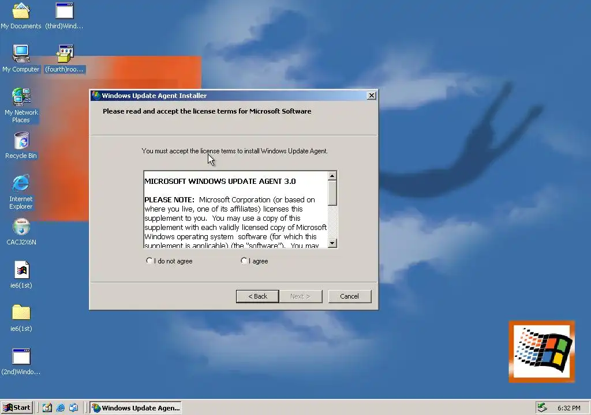Click the license scrollbar up arrow
The width and height of the screenshot is (591, 415).
pos(332,176)
